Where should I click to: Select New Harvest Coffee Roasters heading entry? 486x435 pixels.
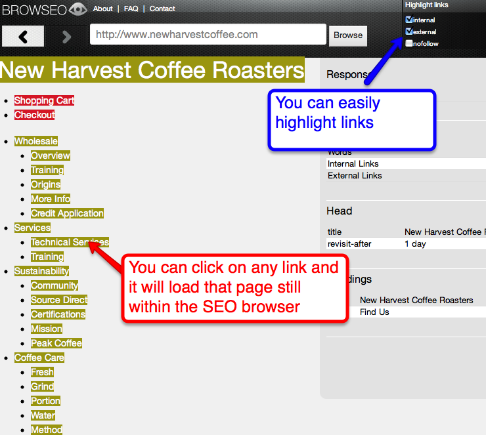416,300
